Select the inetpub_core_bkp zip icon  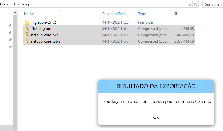click(x=27, y=35)
